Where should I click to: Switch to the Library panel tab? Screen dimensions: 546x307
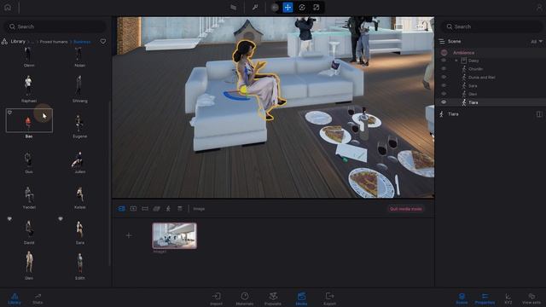pos(15,298)
